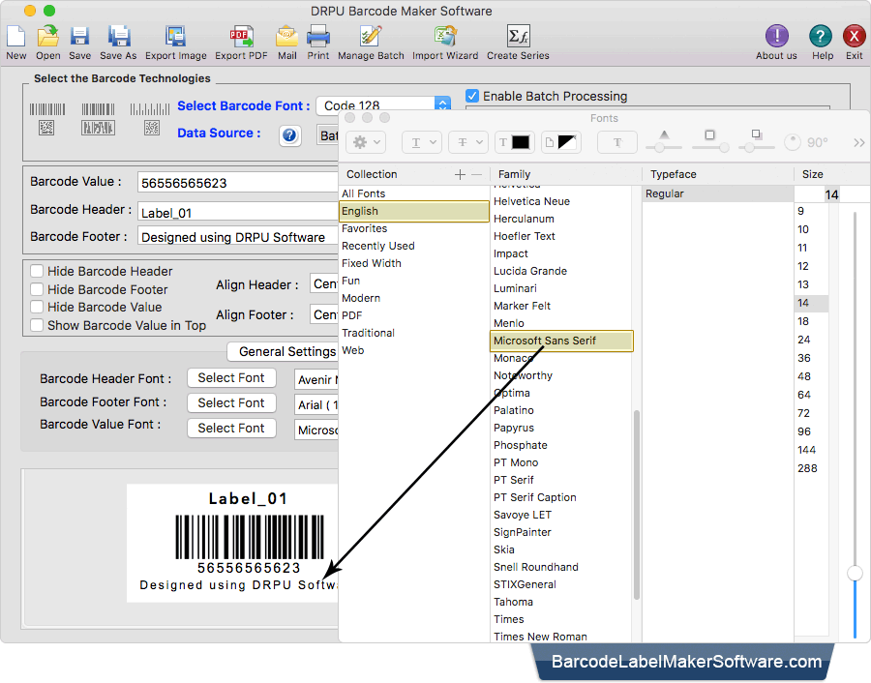The height and width of the screenshot is (683, 871).
Task: Select the Favorites collection
Action: 414,228
